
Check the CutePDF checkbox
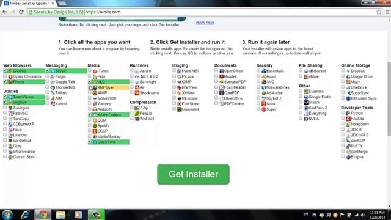coord(216,92)
